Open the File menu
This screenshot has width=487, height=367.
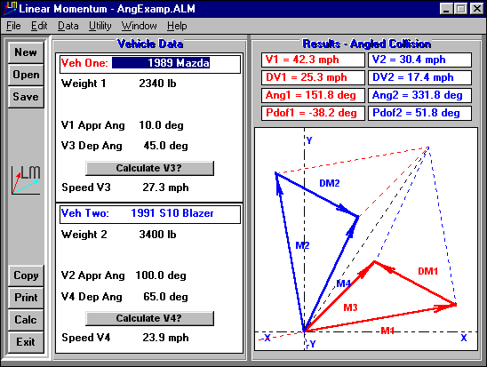(13, 26)
